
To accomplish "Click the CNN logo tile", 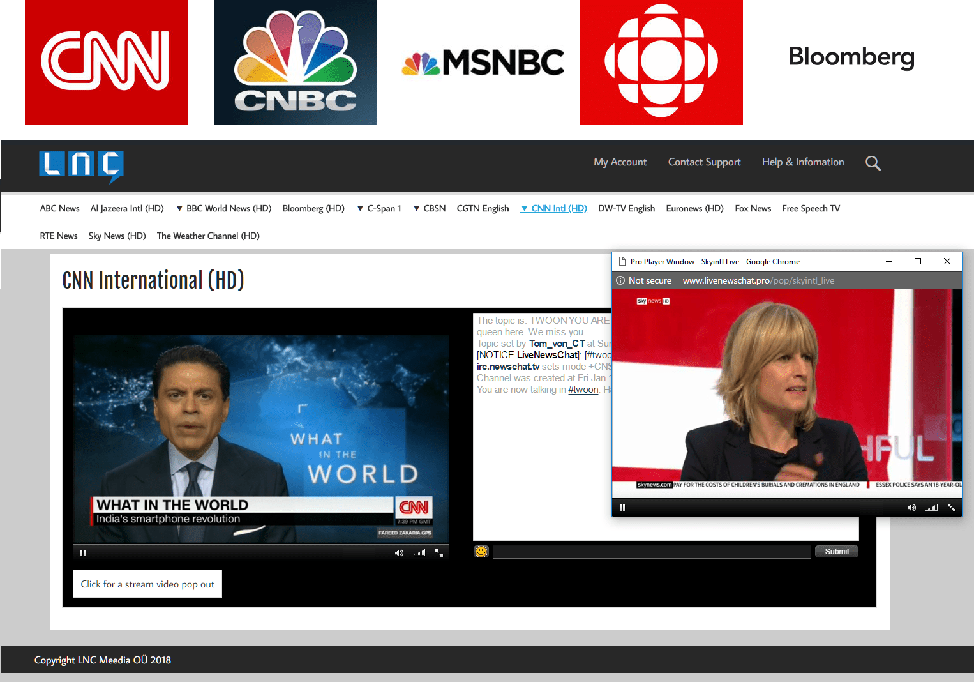I will click(x=107, y=62).
